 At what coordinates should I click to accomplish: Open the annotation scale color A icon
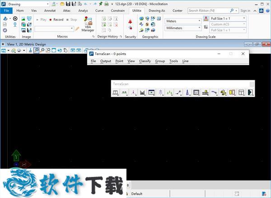(206, 18)
